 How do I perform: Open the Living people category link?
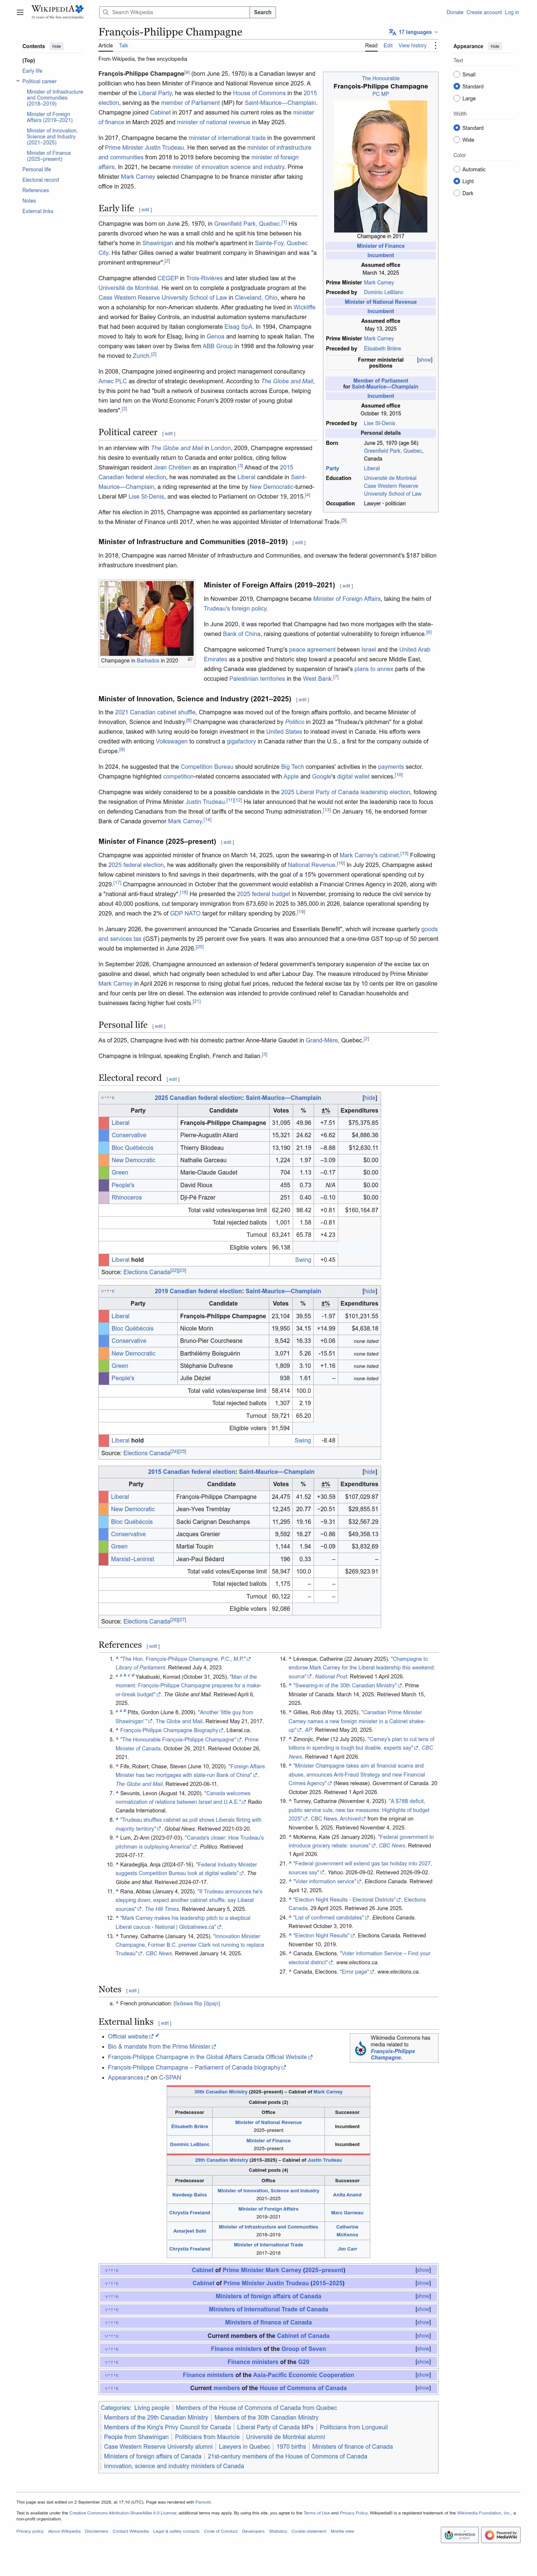152,2408
